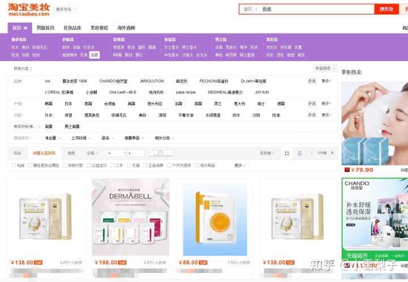Select the 首页 tab
This screenshot has width=408, height=282.
click(x=20, y=28)
